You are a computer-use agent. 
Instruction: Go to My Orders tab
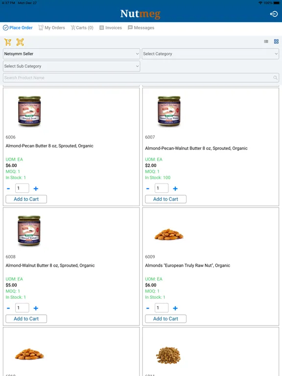pos(51,27)
